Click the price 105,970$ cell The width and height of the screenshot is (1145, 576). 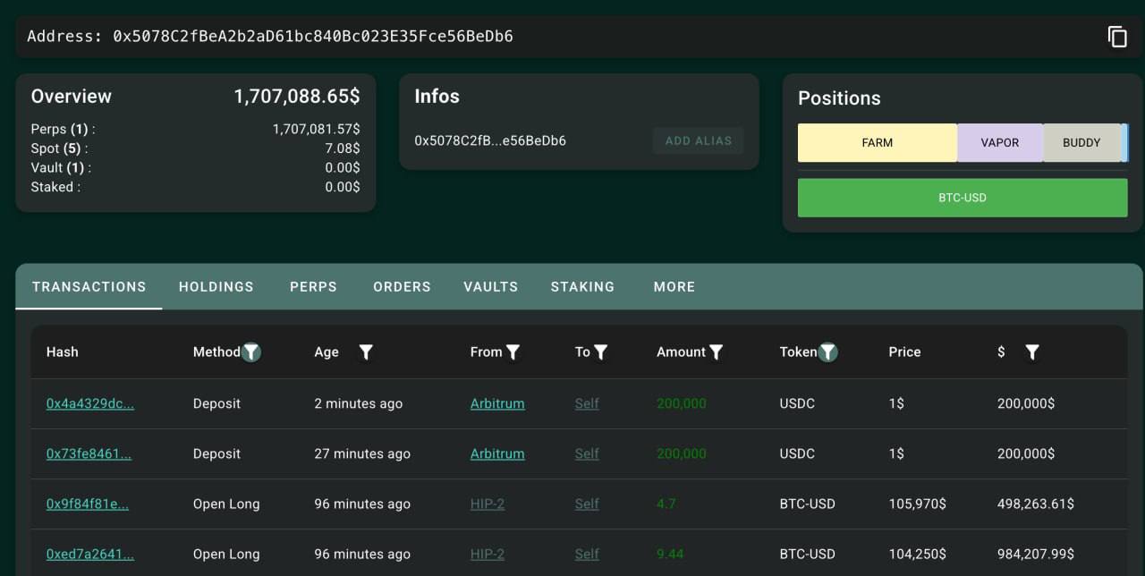pyautogui.click(x=917, y=504)
